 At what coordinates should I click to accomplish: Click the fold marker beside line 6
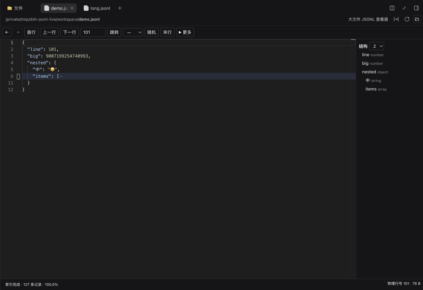[19, 76]
